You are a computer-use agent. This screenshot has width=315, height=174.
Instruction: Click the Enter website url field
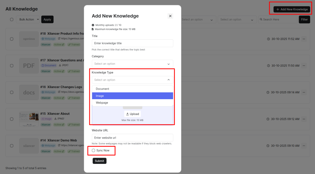[x=132, y=138]
